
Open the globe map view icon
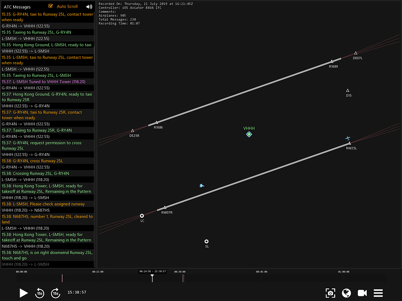pyautogui.click(x=346, y=293)
